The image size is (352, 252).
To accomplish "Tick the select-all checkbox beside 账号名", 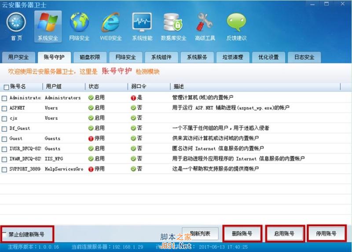I will point(6,87).
